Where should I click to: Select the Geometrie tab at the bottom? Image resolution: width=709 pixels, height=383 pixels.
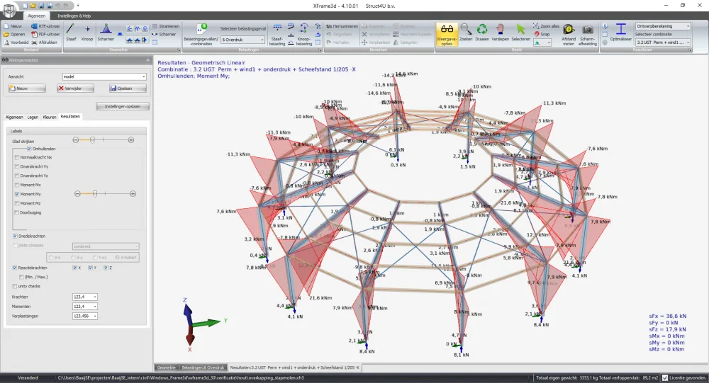pos(166,367)
